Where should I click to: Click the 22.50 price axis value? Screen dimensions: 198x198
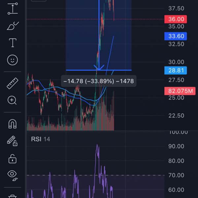coord(176,116)
